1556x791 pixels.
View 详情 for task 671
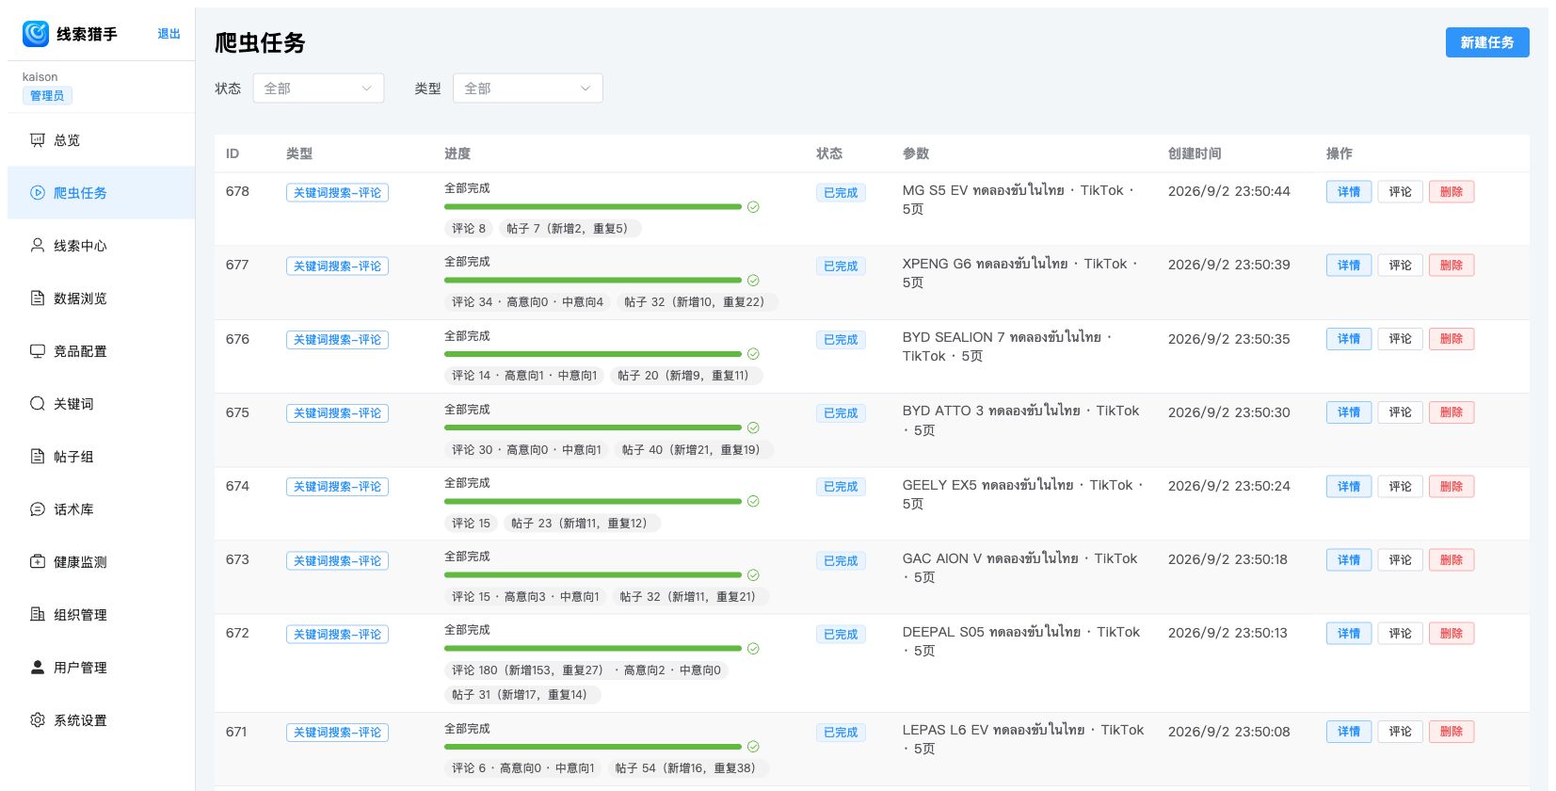(1349, 732)
